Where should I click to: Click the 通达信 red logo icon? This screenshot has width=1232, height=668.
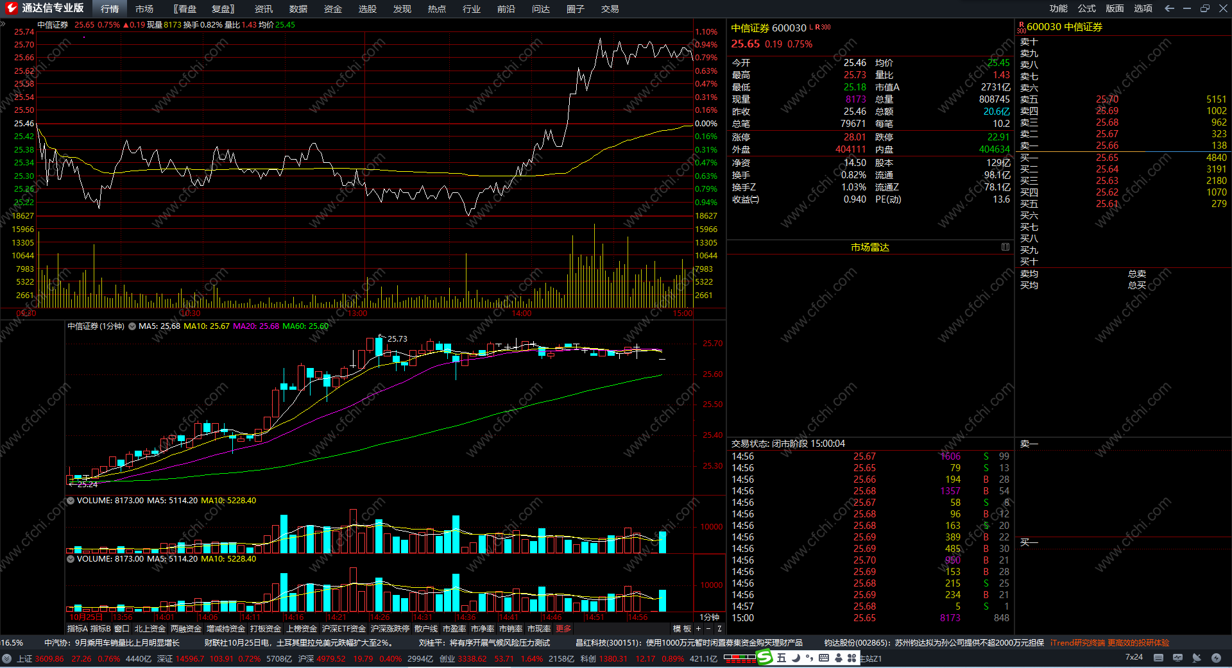pos(12,8)
